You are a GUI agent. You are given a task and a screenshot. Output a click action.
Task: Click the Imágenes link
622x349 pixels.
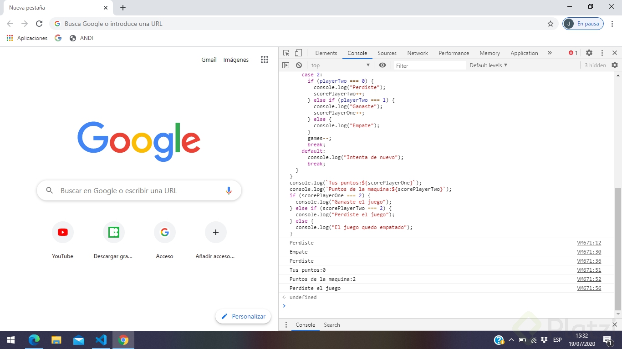coord(236,60)
